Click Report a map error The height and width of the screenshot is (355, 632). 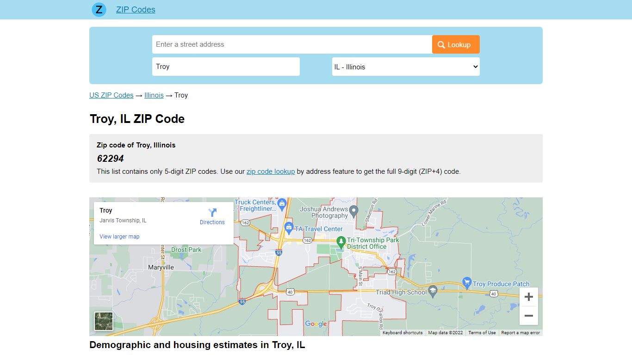point(520,333)
